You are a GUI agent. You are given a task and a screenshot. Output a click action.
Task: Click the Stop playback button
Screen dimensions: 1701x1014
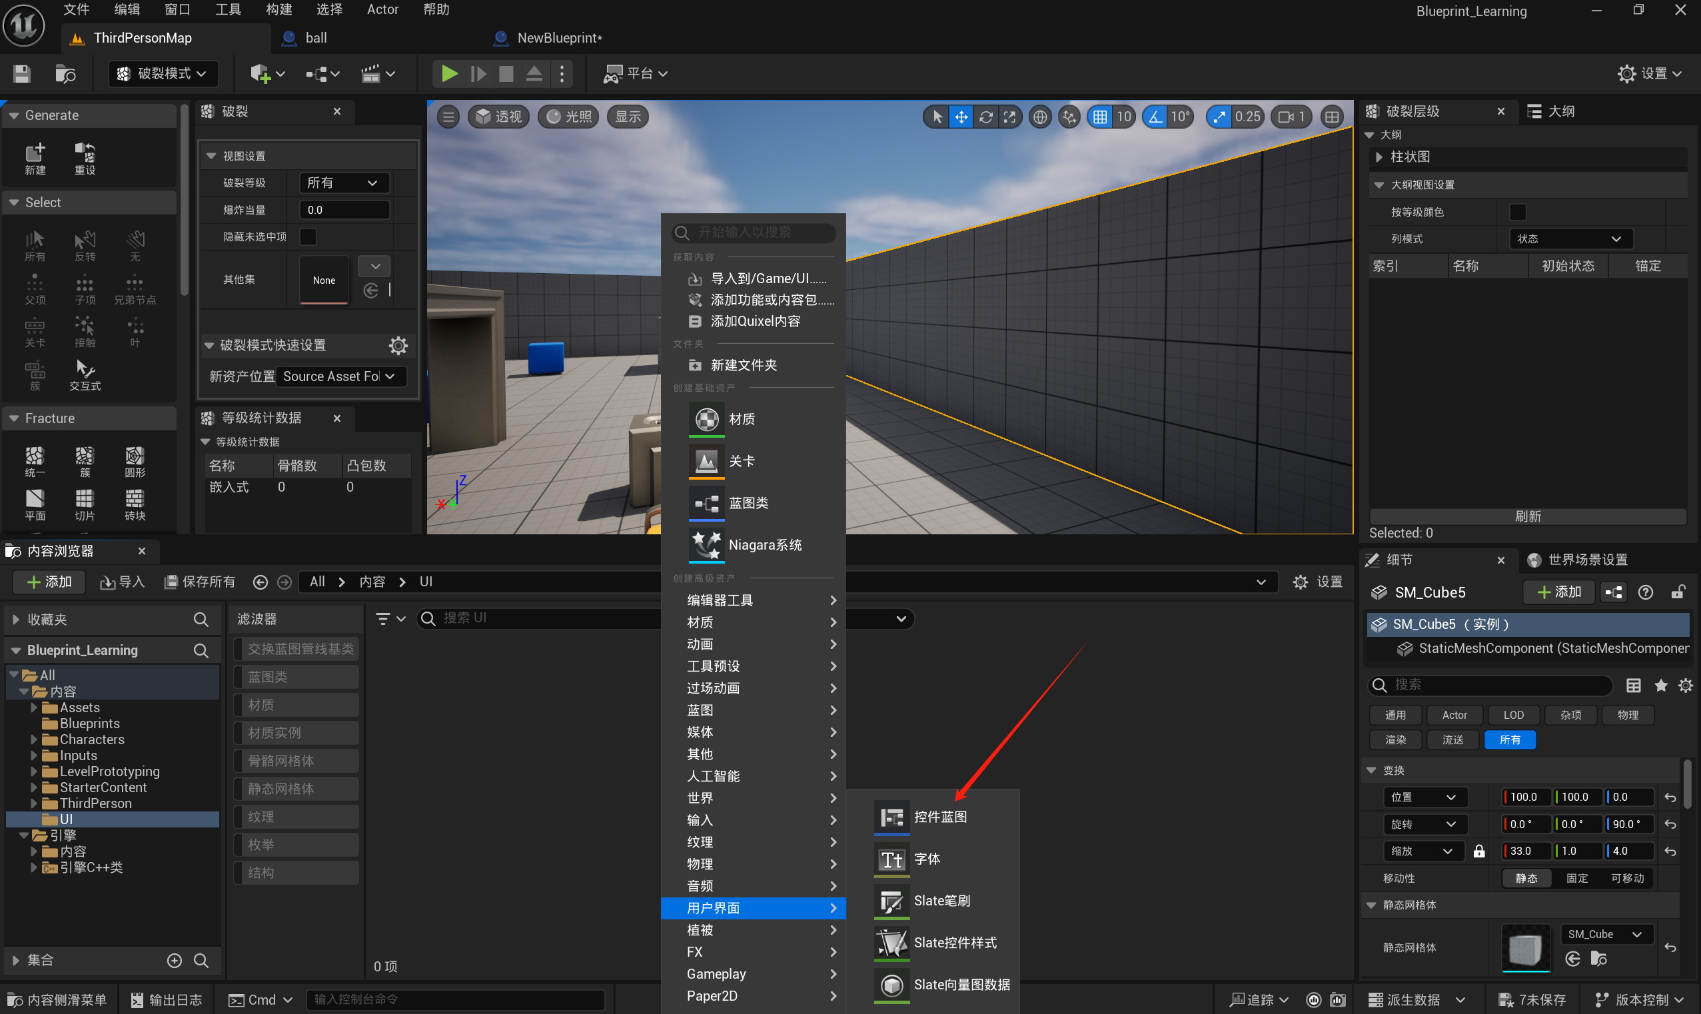click(x=506, y=74)
